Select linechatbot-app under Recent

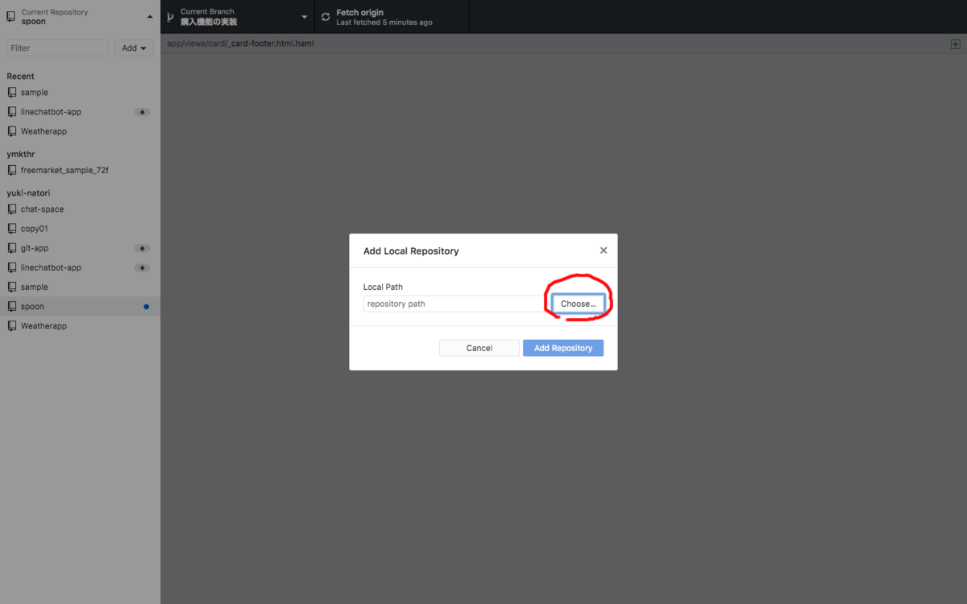point(81,112)
